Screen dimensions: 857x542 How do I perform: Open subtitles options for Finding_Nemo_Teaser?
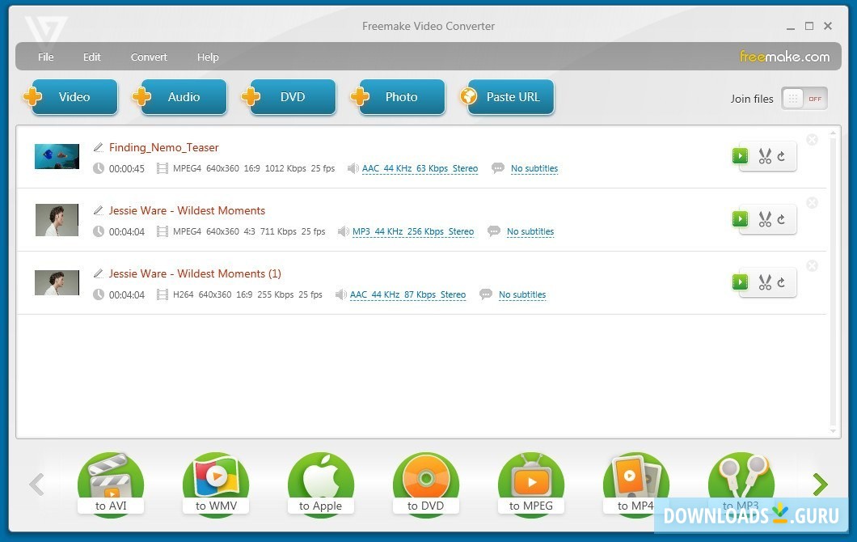534,168
